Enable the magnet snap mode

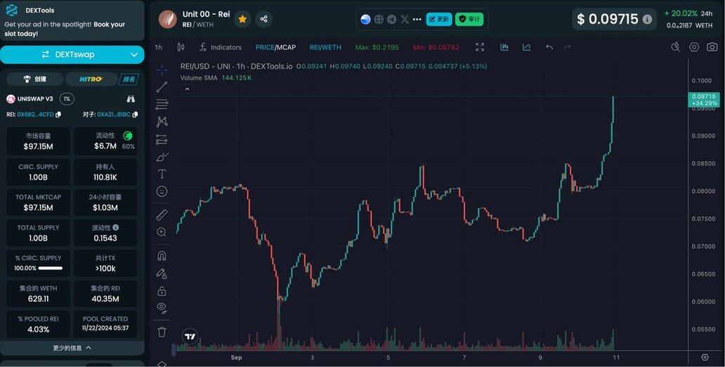click(x=162, y=256)
